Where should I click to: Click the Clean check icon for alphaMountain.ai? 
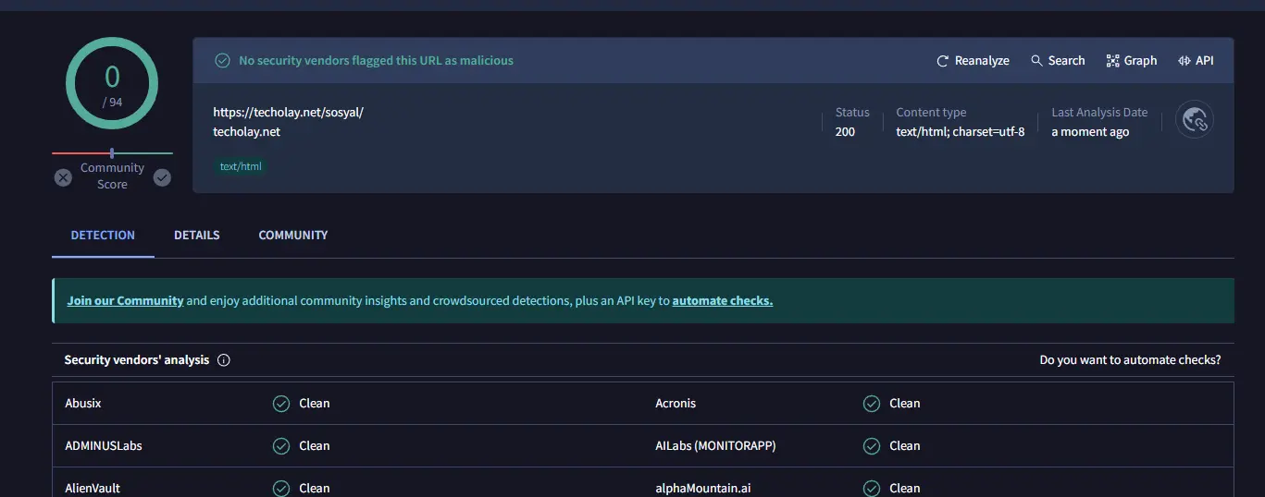(872, 488)
